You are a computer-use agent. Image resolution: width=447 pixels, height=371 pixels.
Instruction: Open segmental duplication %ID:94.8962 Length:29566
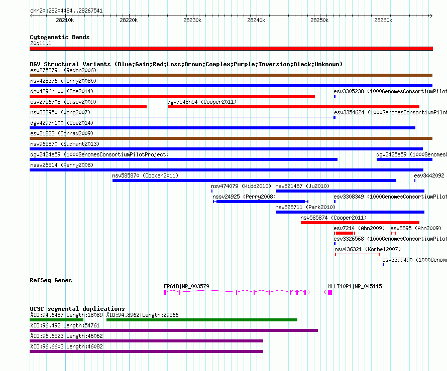202,320
